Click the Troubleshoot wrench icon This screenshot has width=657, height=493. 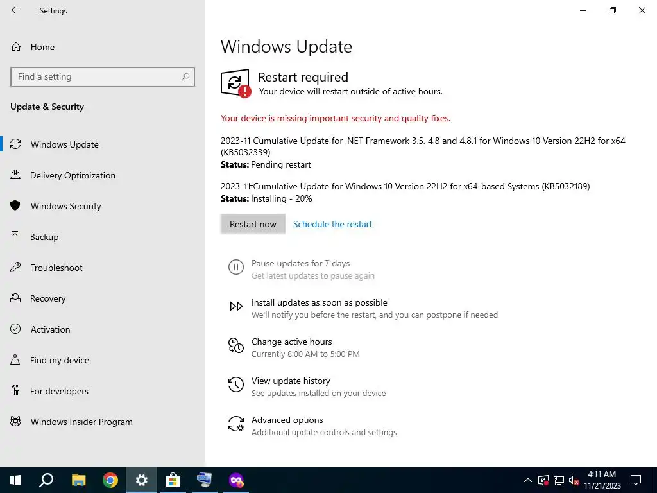15,268
